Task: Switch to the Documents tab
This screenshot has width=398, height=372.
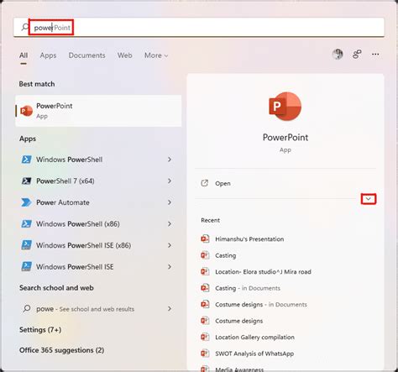Action: [86, 55]
